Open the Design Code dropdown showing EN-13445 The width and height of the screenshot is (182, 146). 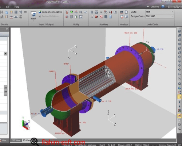coord(159,16)
